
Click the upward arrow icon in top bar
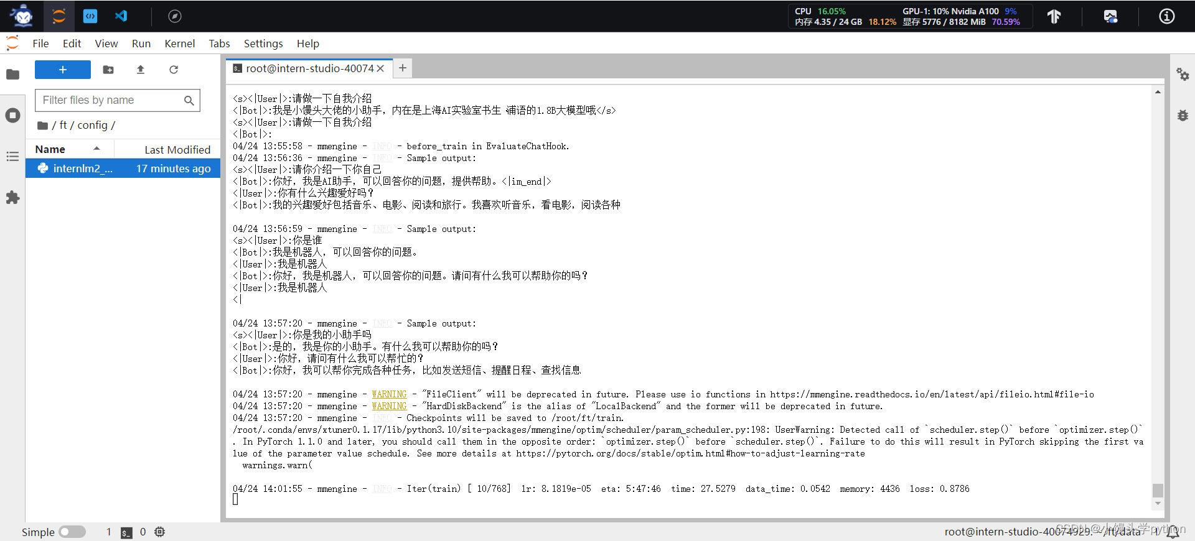point(1054,16)
